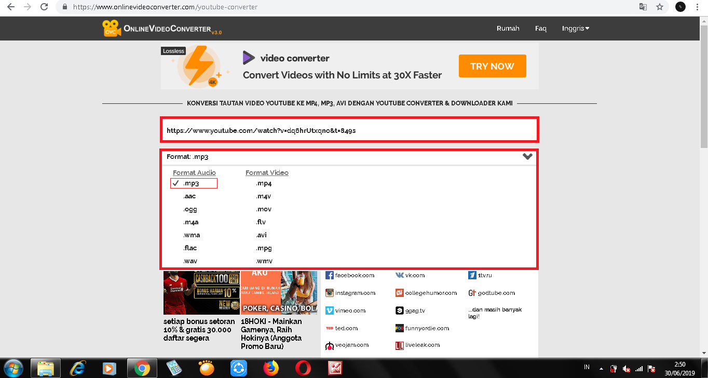Viewport: 708px width, 378px height.
Task: Click the Action Center flag tray icon
Action: 651,369
